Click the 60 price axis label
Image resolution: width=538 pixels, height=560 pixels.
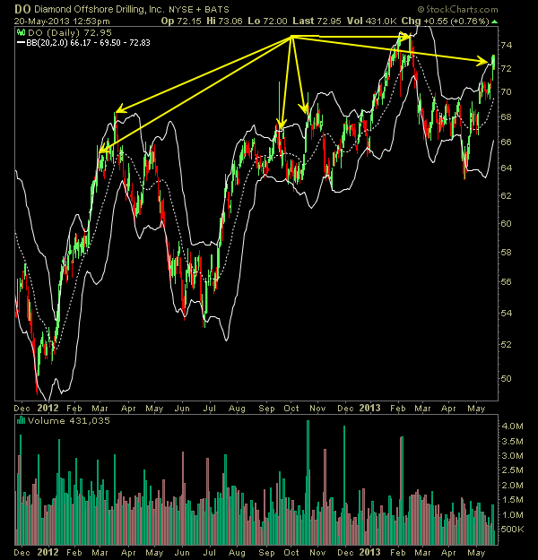pos(506,223)
